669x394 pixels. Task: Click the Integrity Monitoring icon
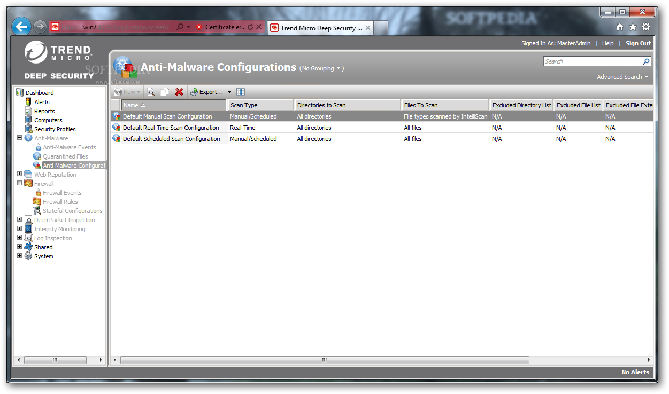[x=28, y=228]
